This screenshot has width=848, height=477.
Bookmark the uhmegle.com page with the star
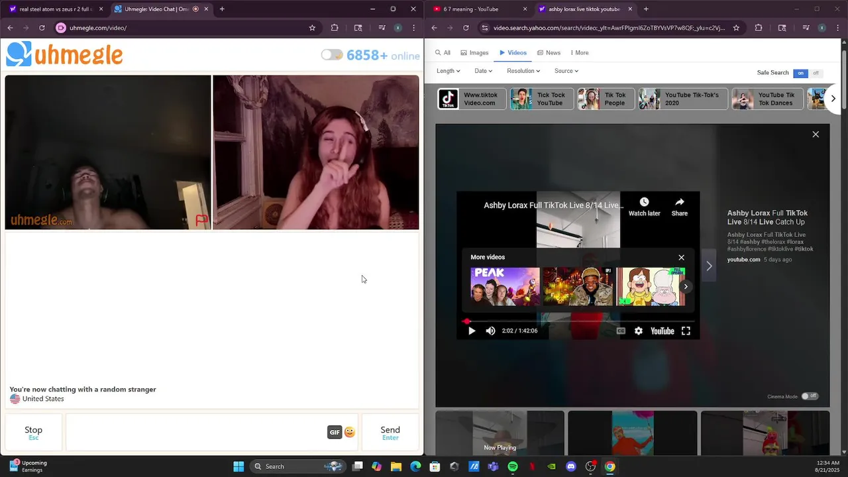[x=312, y=28]
